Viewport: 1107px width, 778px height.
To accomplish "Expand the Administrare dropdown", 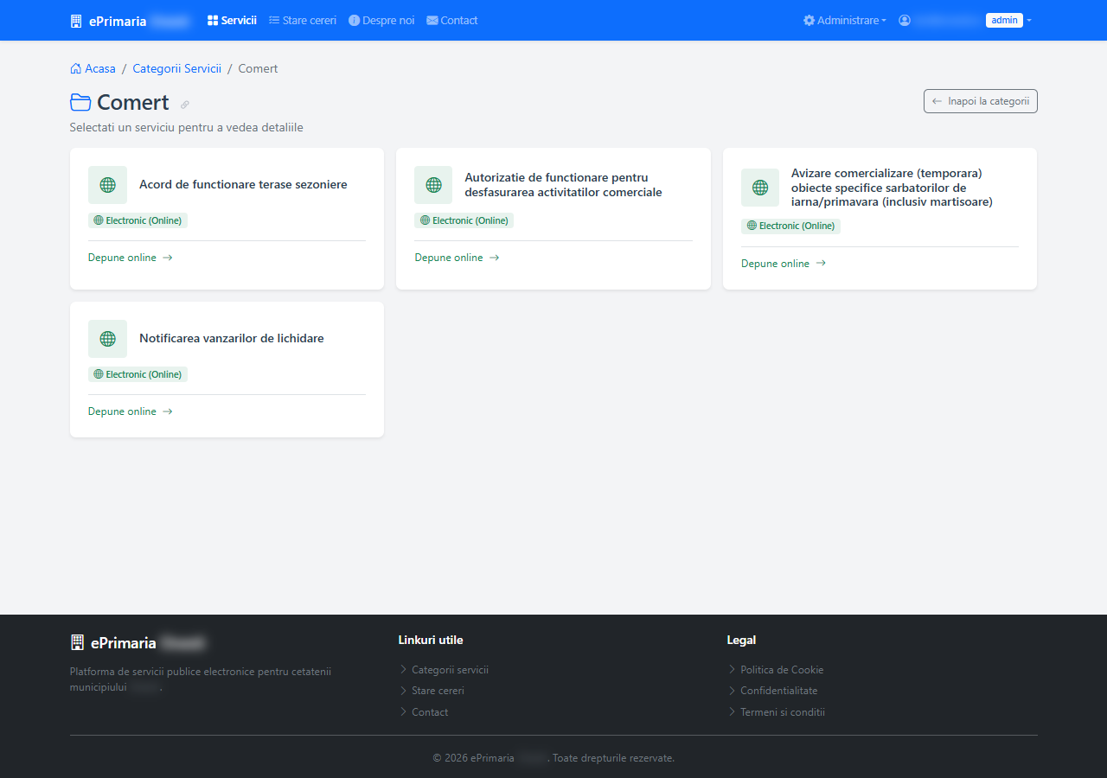I will click(845, 20).
